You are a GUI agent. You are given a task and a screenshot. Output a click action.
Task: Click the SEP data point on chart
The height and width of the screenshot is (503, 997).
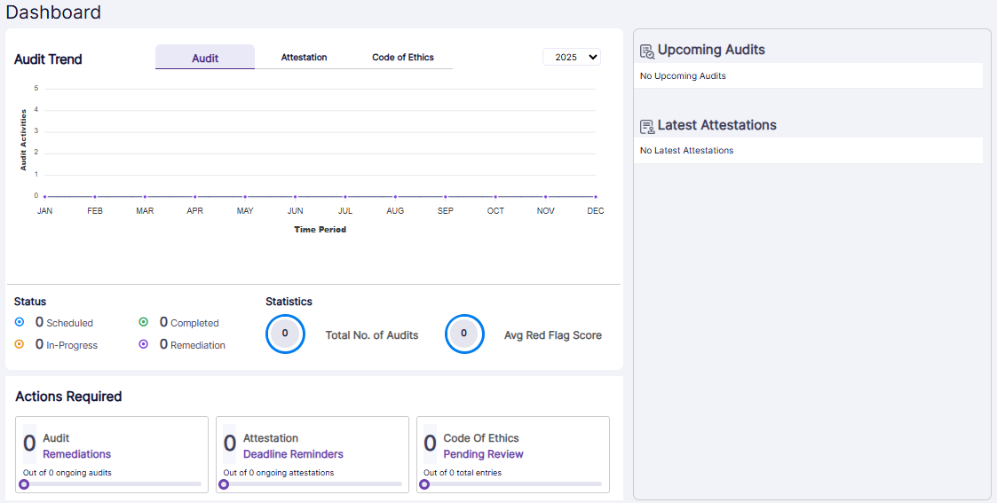pyautogui.click(x=445, y=197)
